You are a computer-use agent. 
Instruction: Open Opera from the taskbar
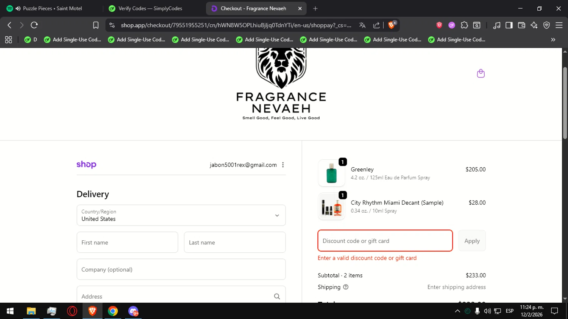tap(72, 311)
